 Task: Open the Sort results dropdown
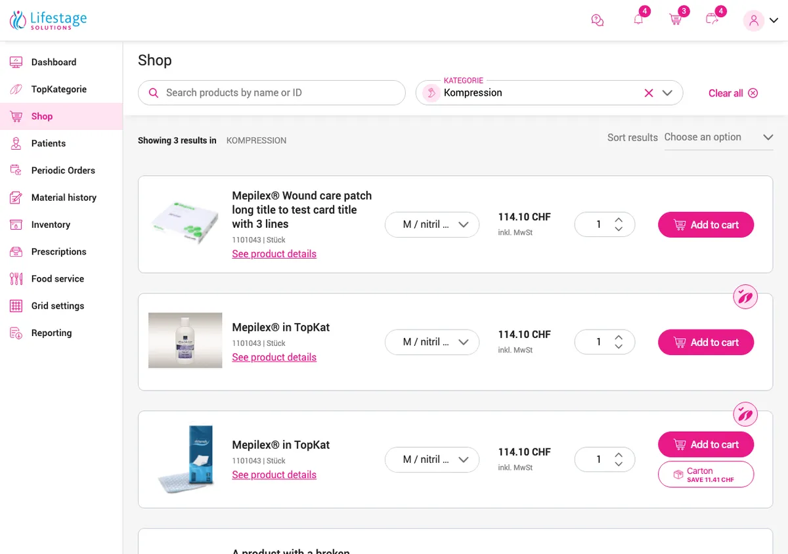click(718, 137)
